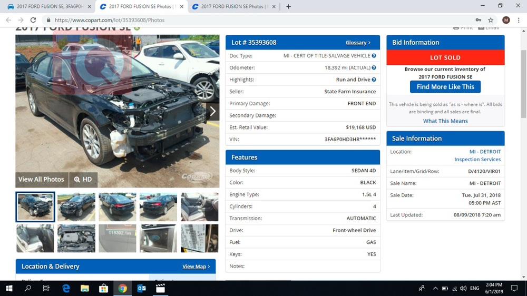Select the engine bay thumbnail
527x296 pixels.
point(76,238)
